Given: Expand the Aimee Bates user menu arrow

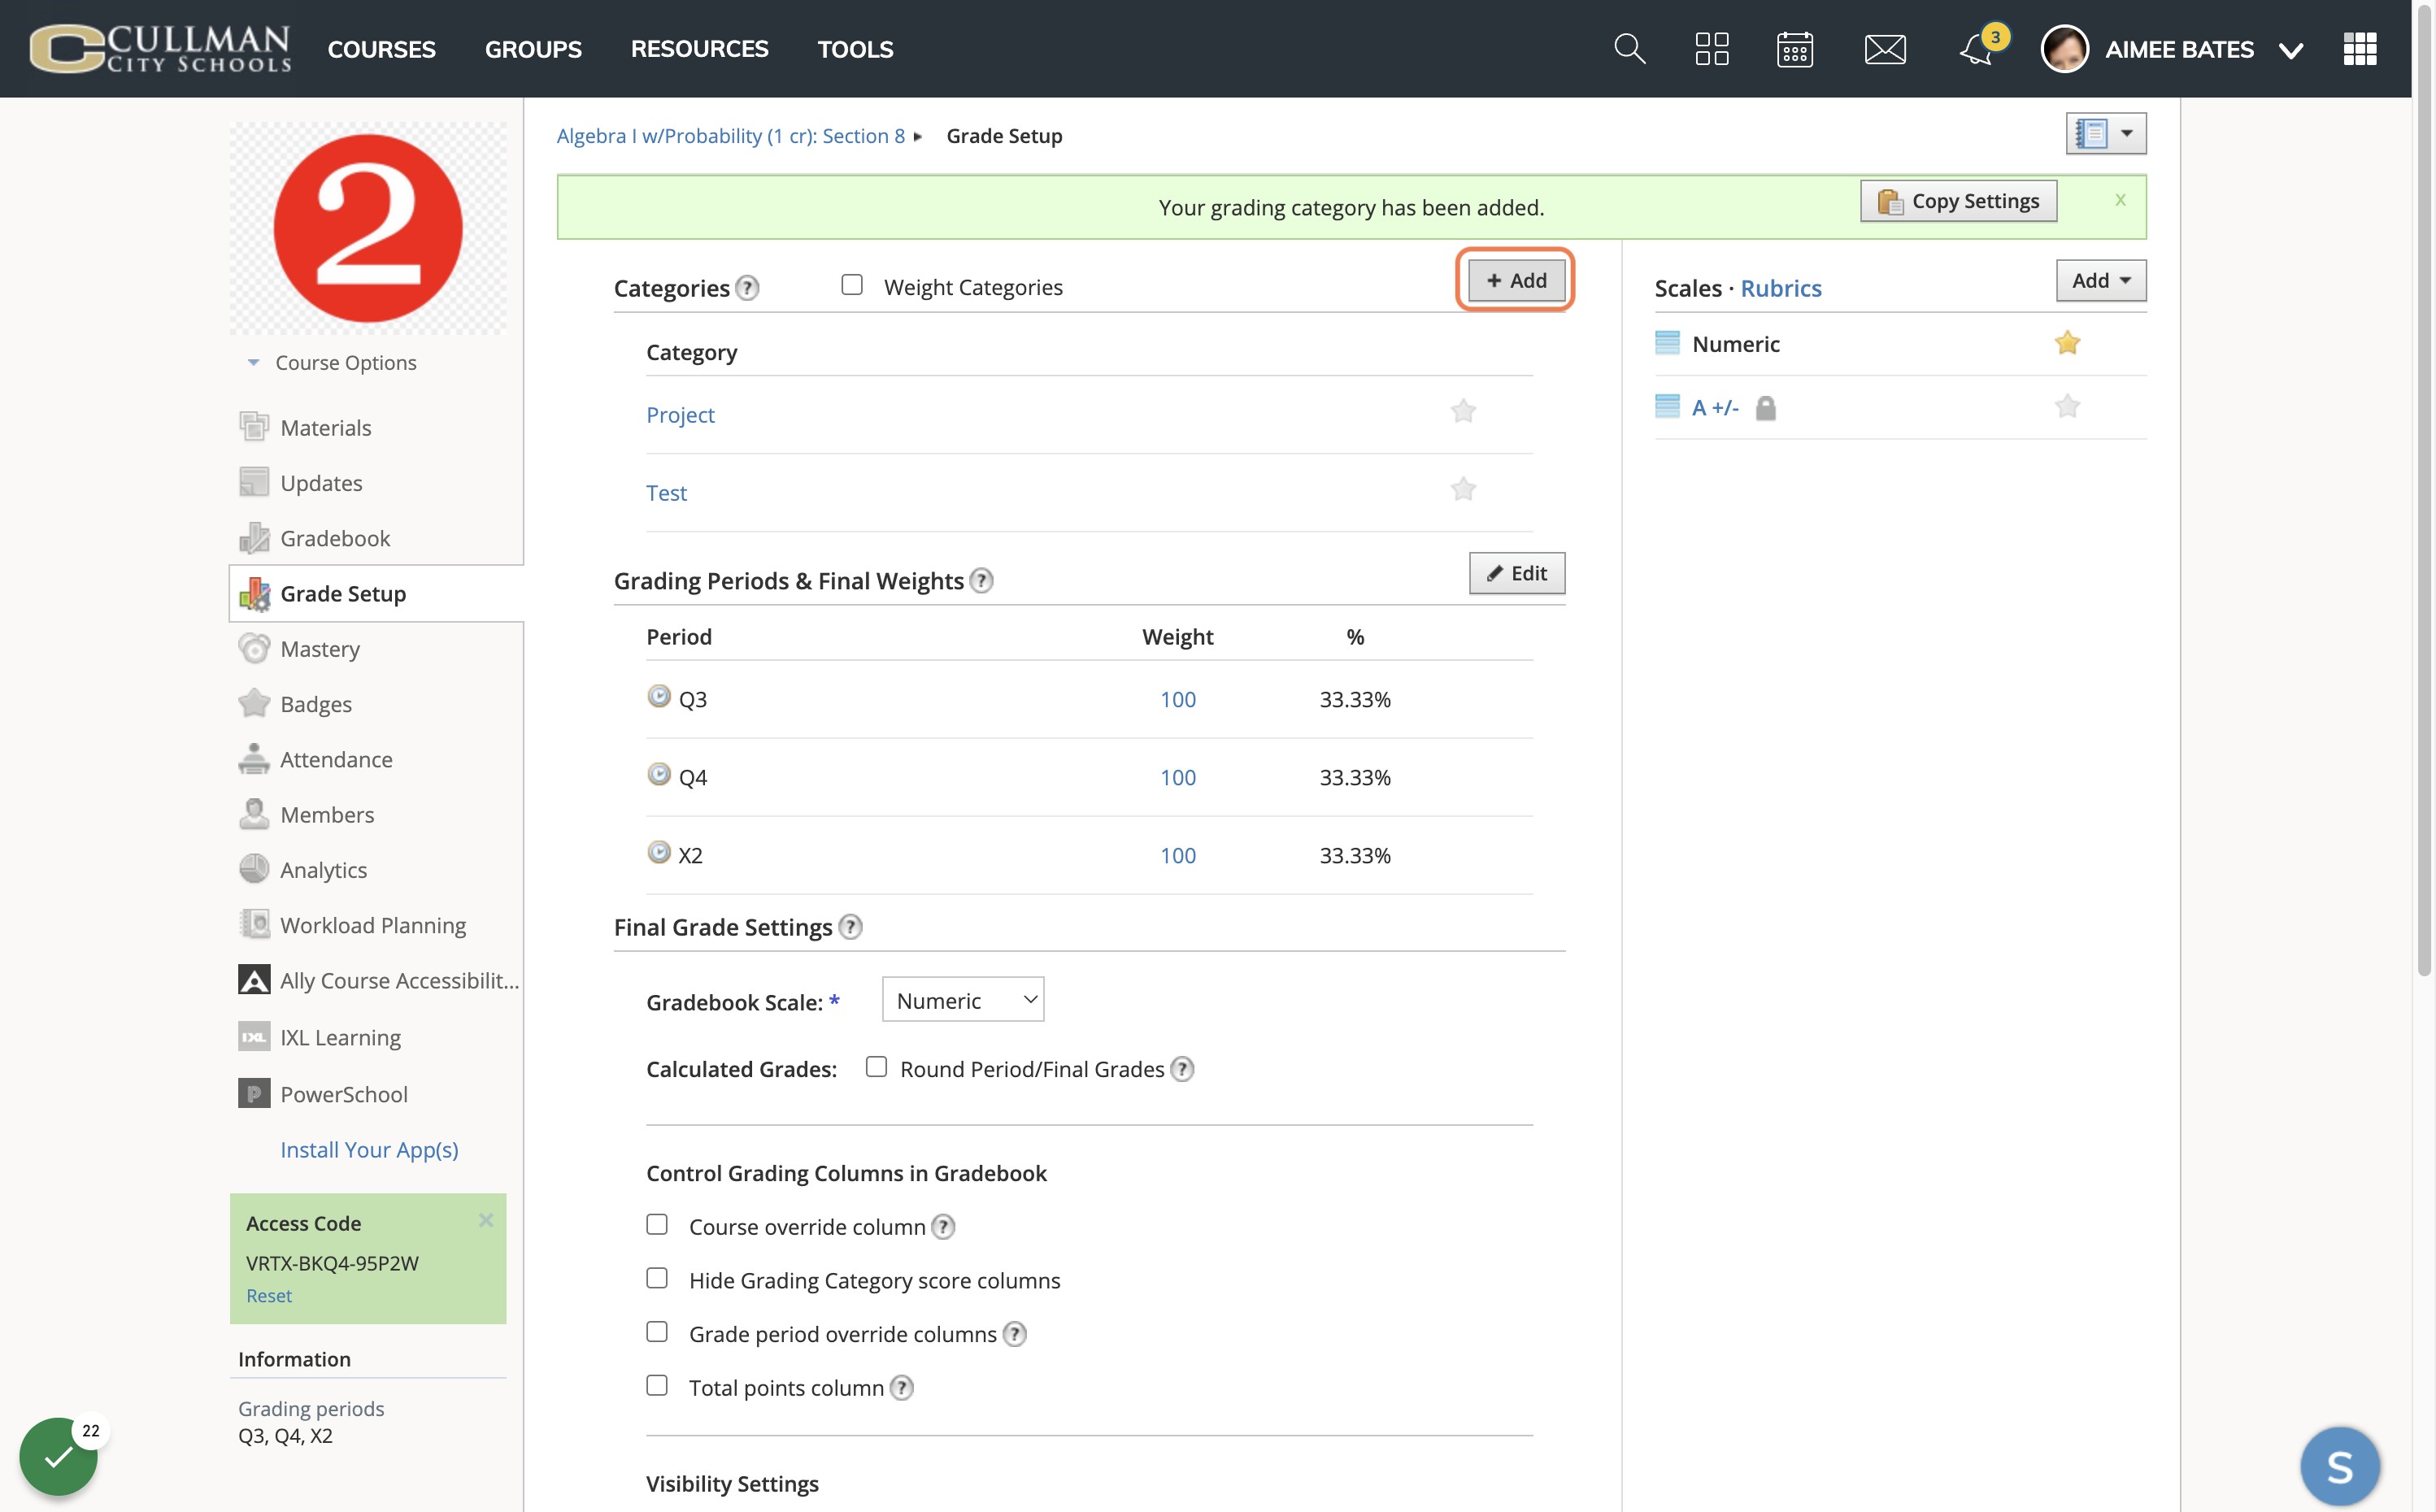Looking at the screenshot, I should point(2291,50).
